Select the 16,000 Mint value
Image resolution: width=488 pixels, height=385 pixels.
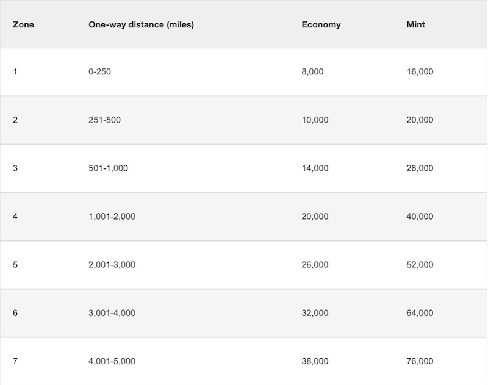click(420, 71)
